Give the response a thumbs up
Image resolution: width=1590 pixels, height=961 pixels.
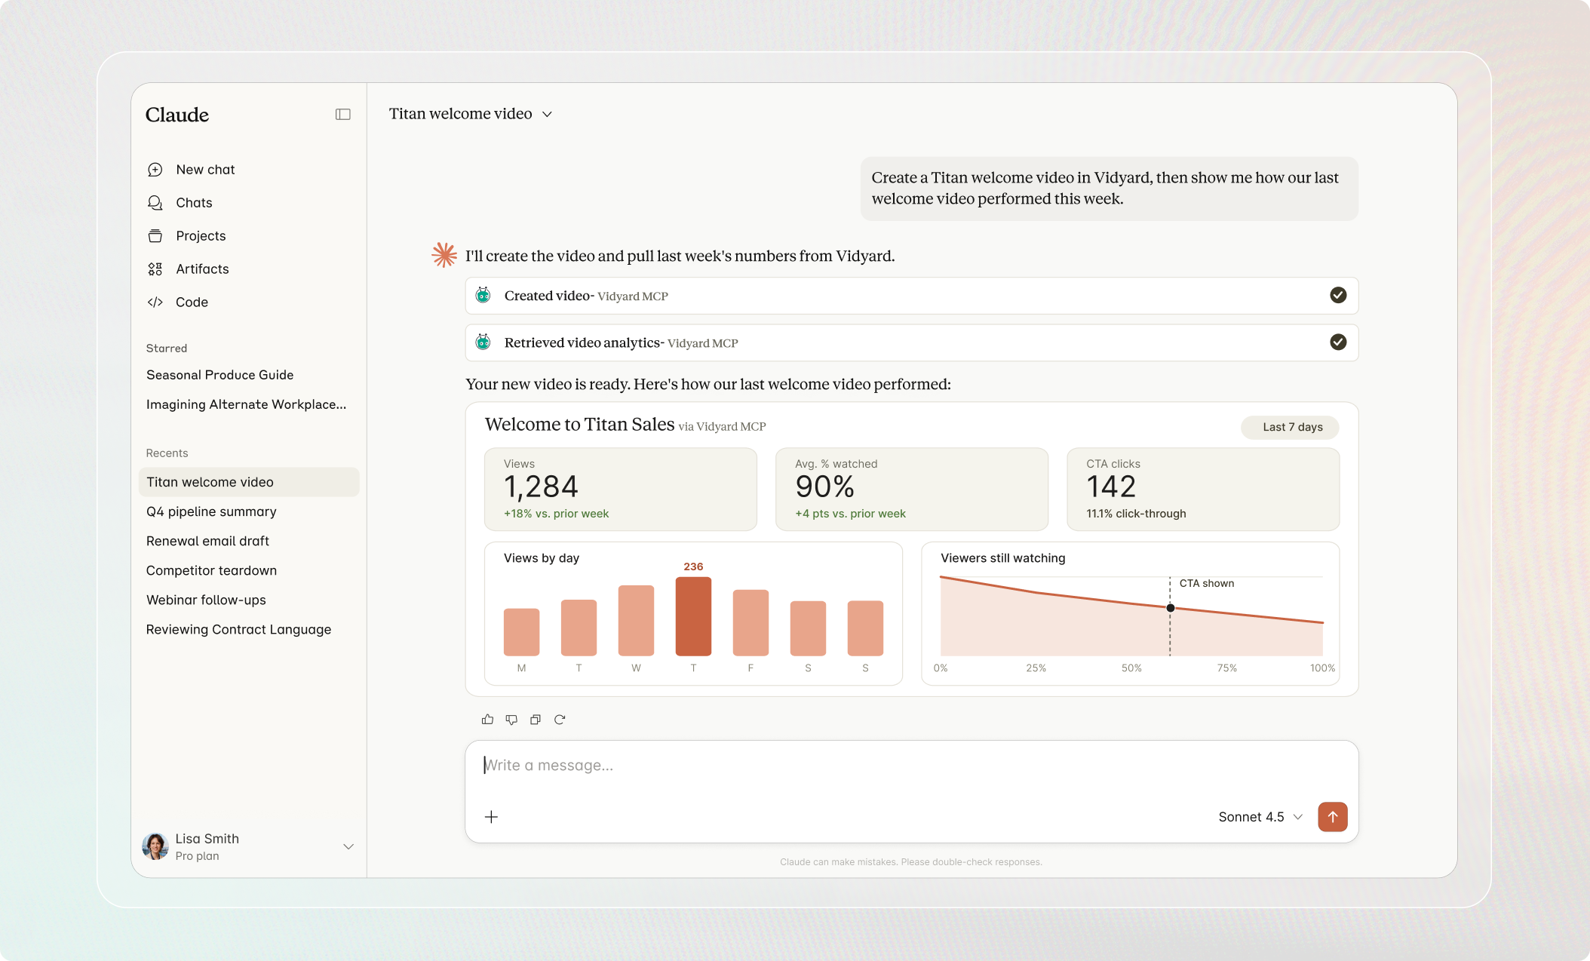pyautogui.click(x=487, y=720)
